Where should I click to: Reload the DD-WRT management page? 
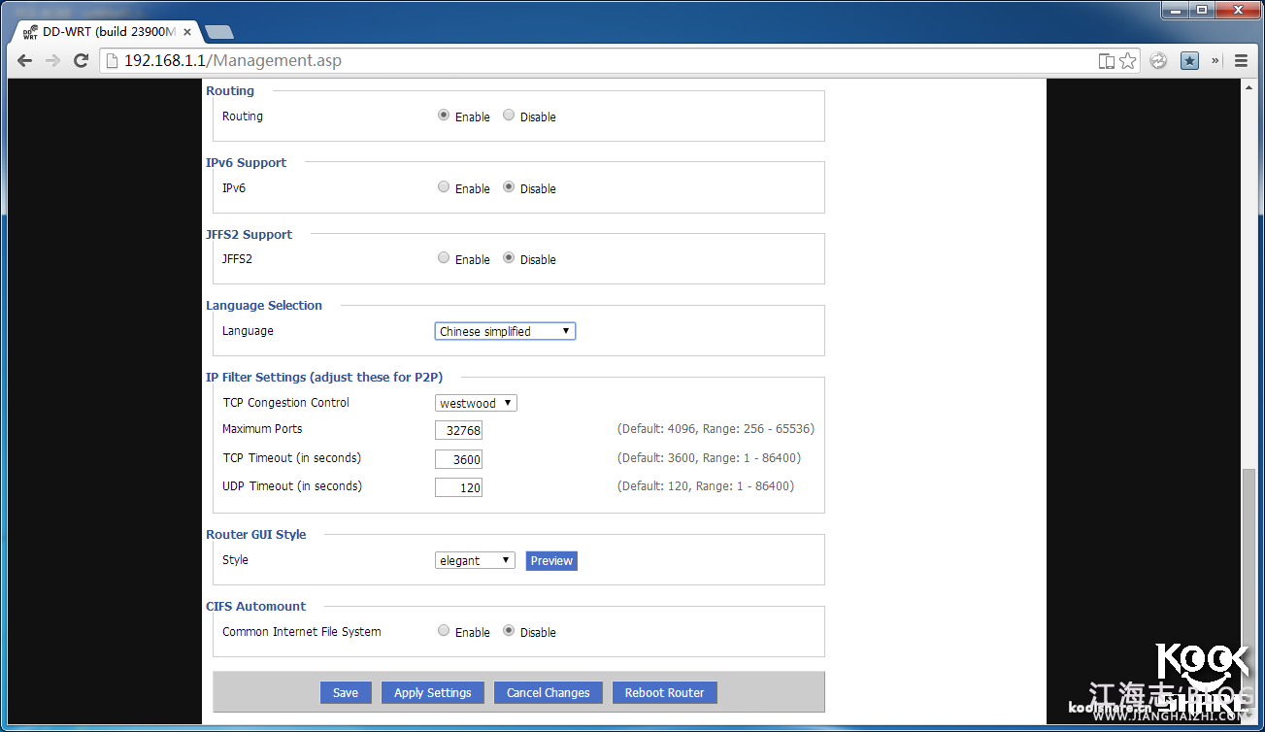pos(82,61)
